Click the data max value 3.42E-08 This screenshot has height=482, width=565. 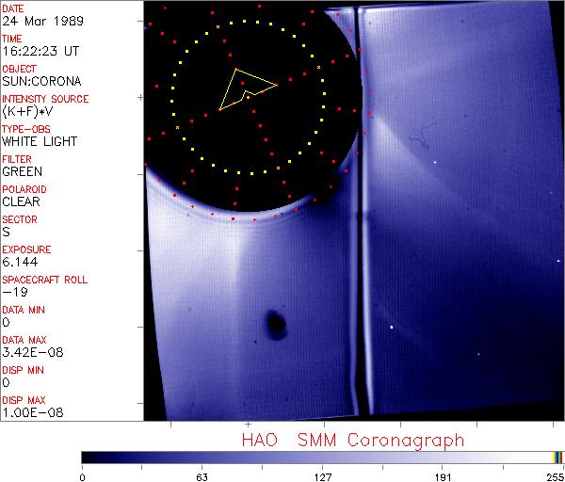click(29, 352)
